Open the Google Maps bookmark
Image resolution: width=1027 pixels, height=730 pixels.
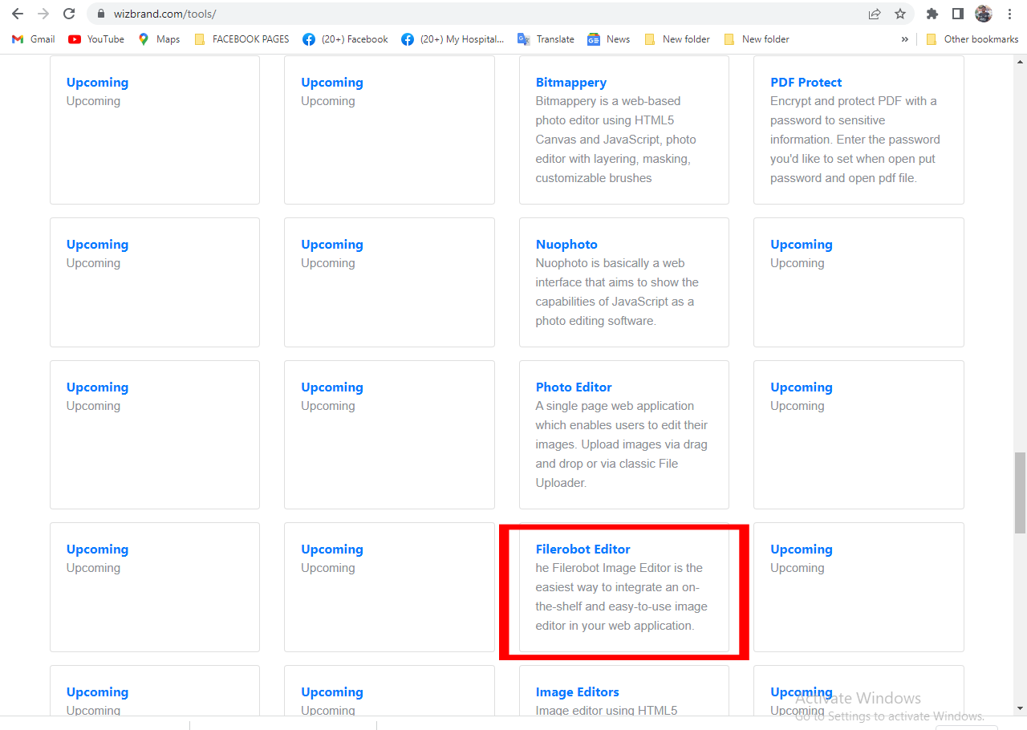point(158,39)
